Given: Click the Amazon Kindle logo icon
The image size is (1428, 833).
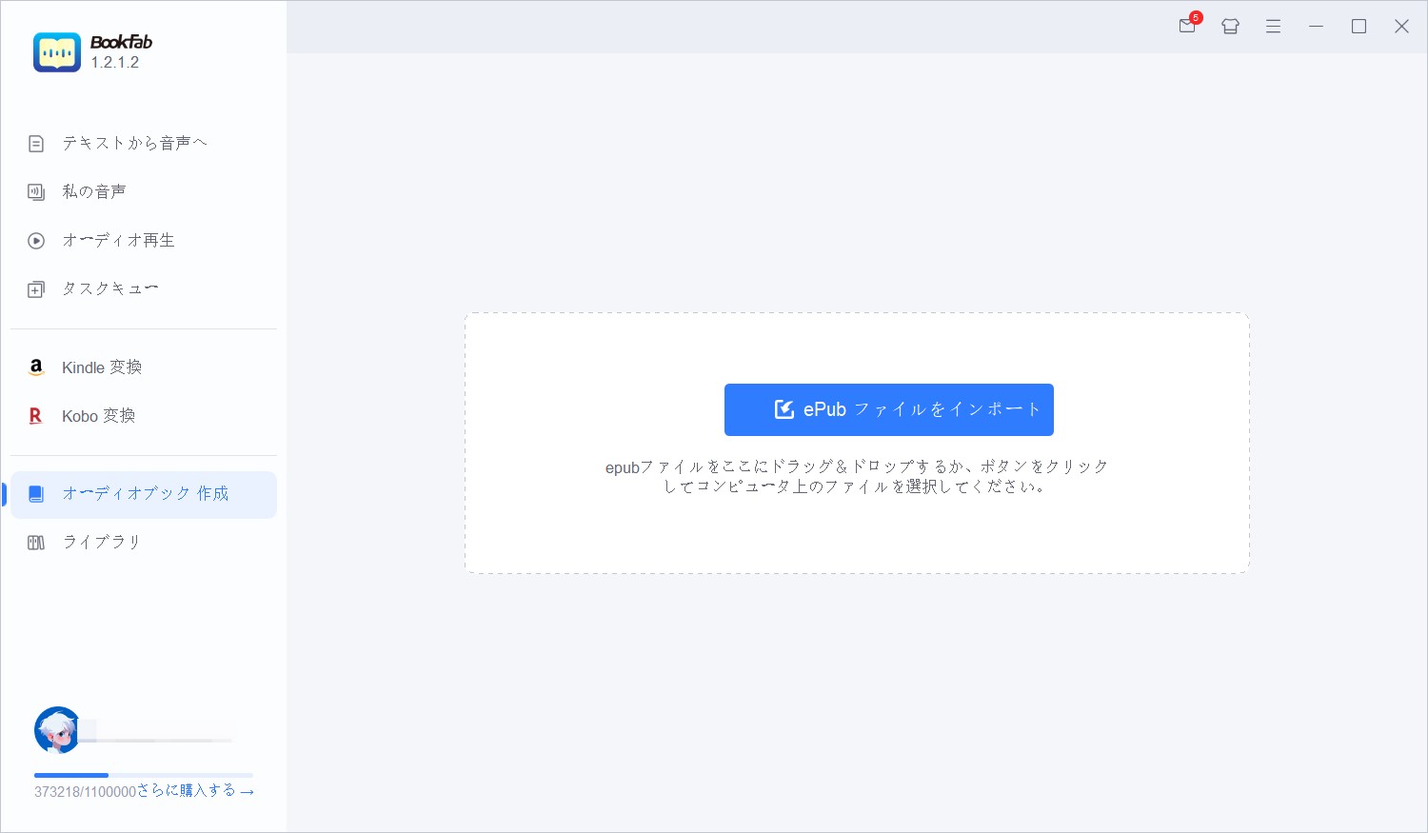Looking at the screenshot, I should coord(36,367).
